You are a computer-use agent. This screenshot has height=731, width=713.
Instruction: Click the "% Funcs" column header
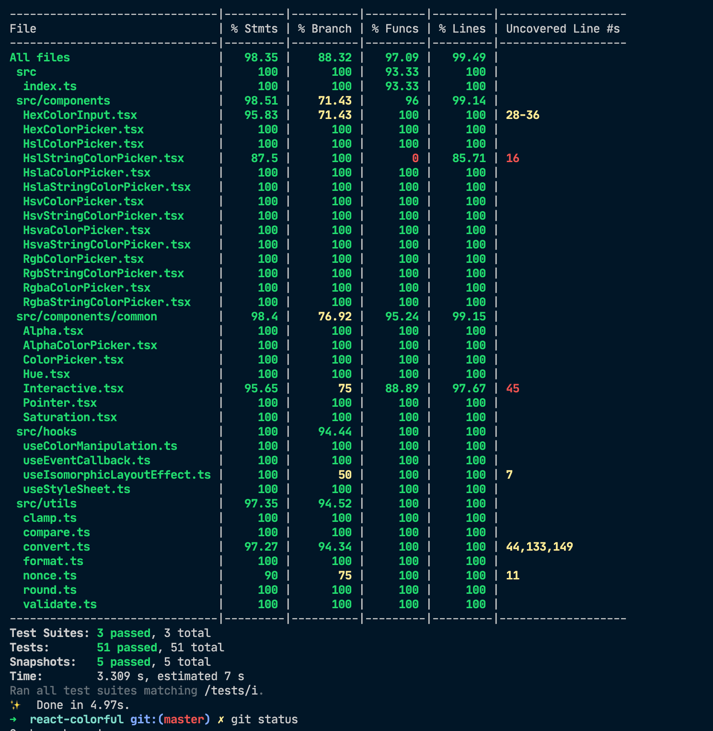click(395, 29)
